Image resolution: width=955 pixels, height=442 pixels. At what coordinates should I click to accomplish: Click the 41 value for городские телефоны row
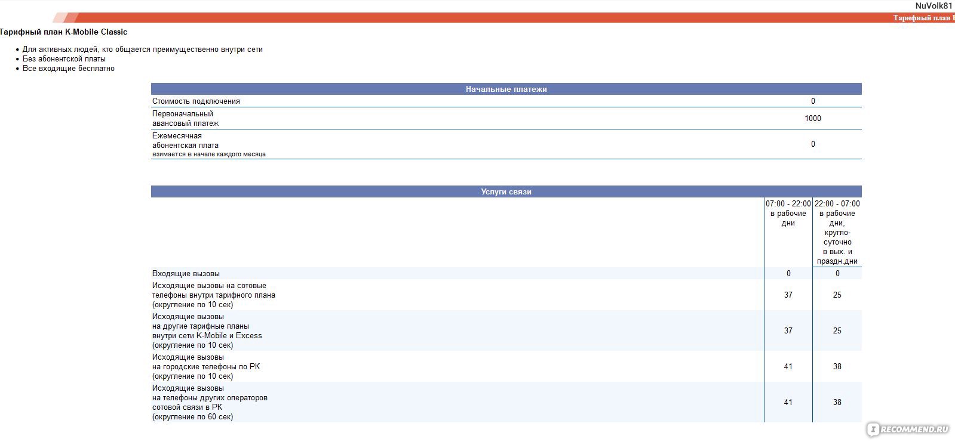788,367
